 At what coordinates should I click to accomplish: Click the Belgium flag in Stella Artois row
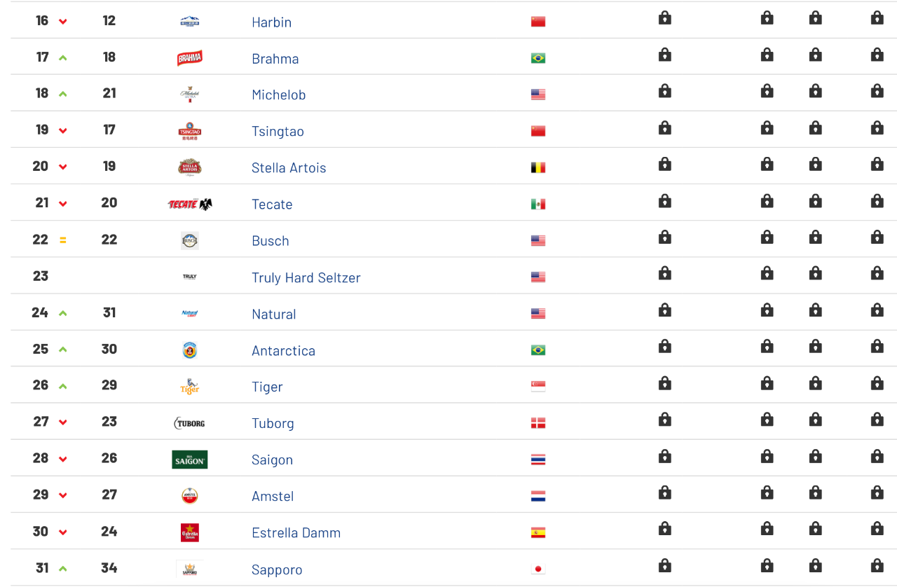tap(538, 167)
